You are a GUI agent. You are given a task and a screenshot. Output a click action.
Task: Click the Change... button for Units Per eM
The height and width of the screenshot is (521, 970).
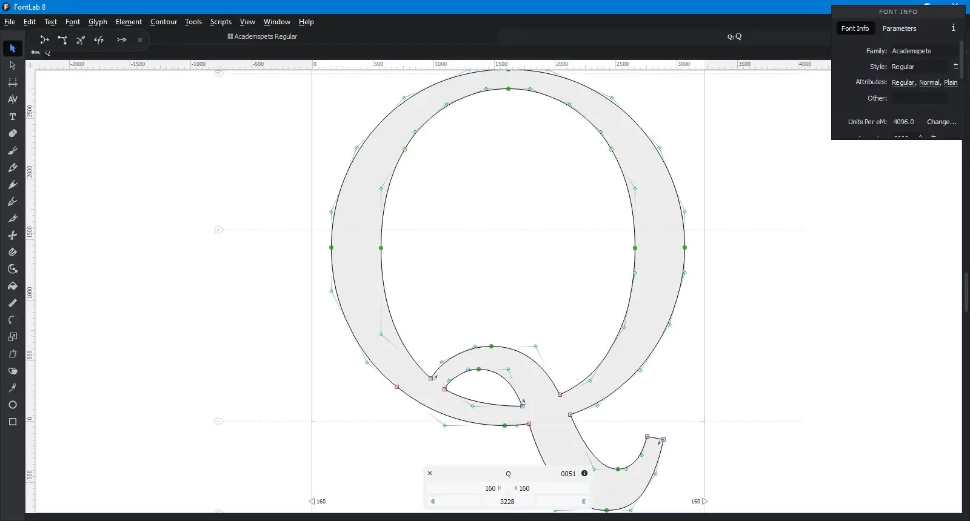click(x=942, y=122)
